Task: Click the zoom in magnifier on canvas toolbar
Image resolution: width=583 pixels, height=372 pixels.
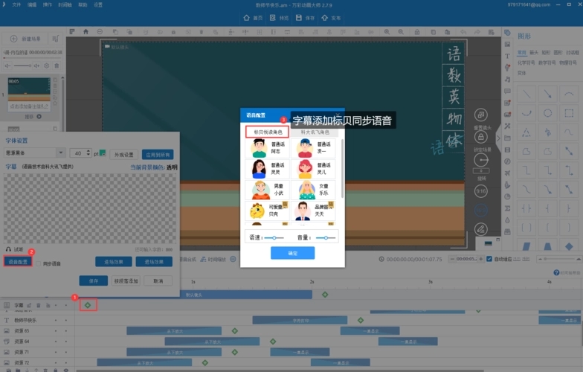Action: (387, 32)
